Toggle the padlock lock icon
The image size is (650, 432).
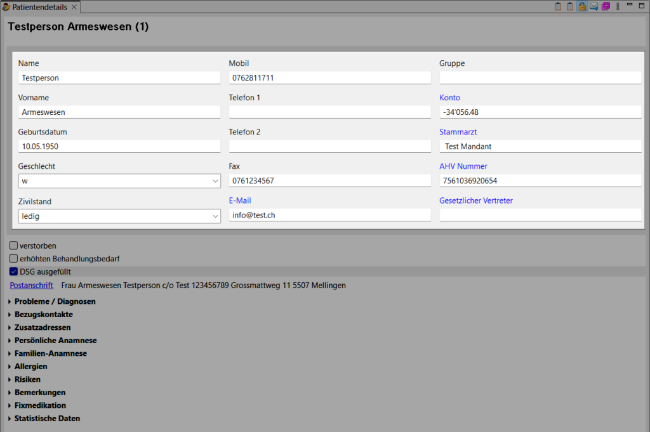pyautogui.click(x=581, y=6)
